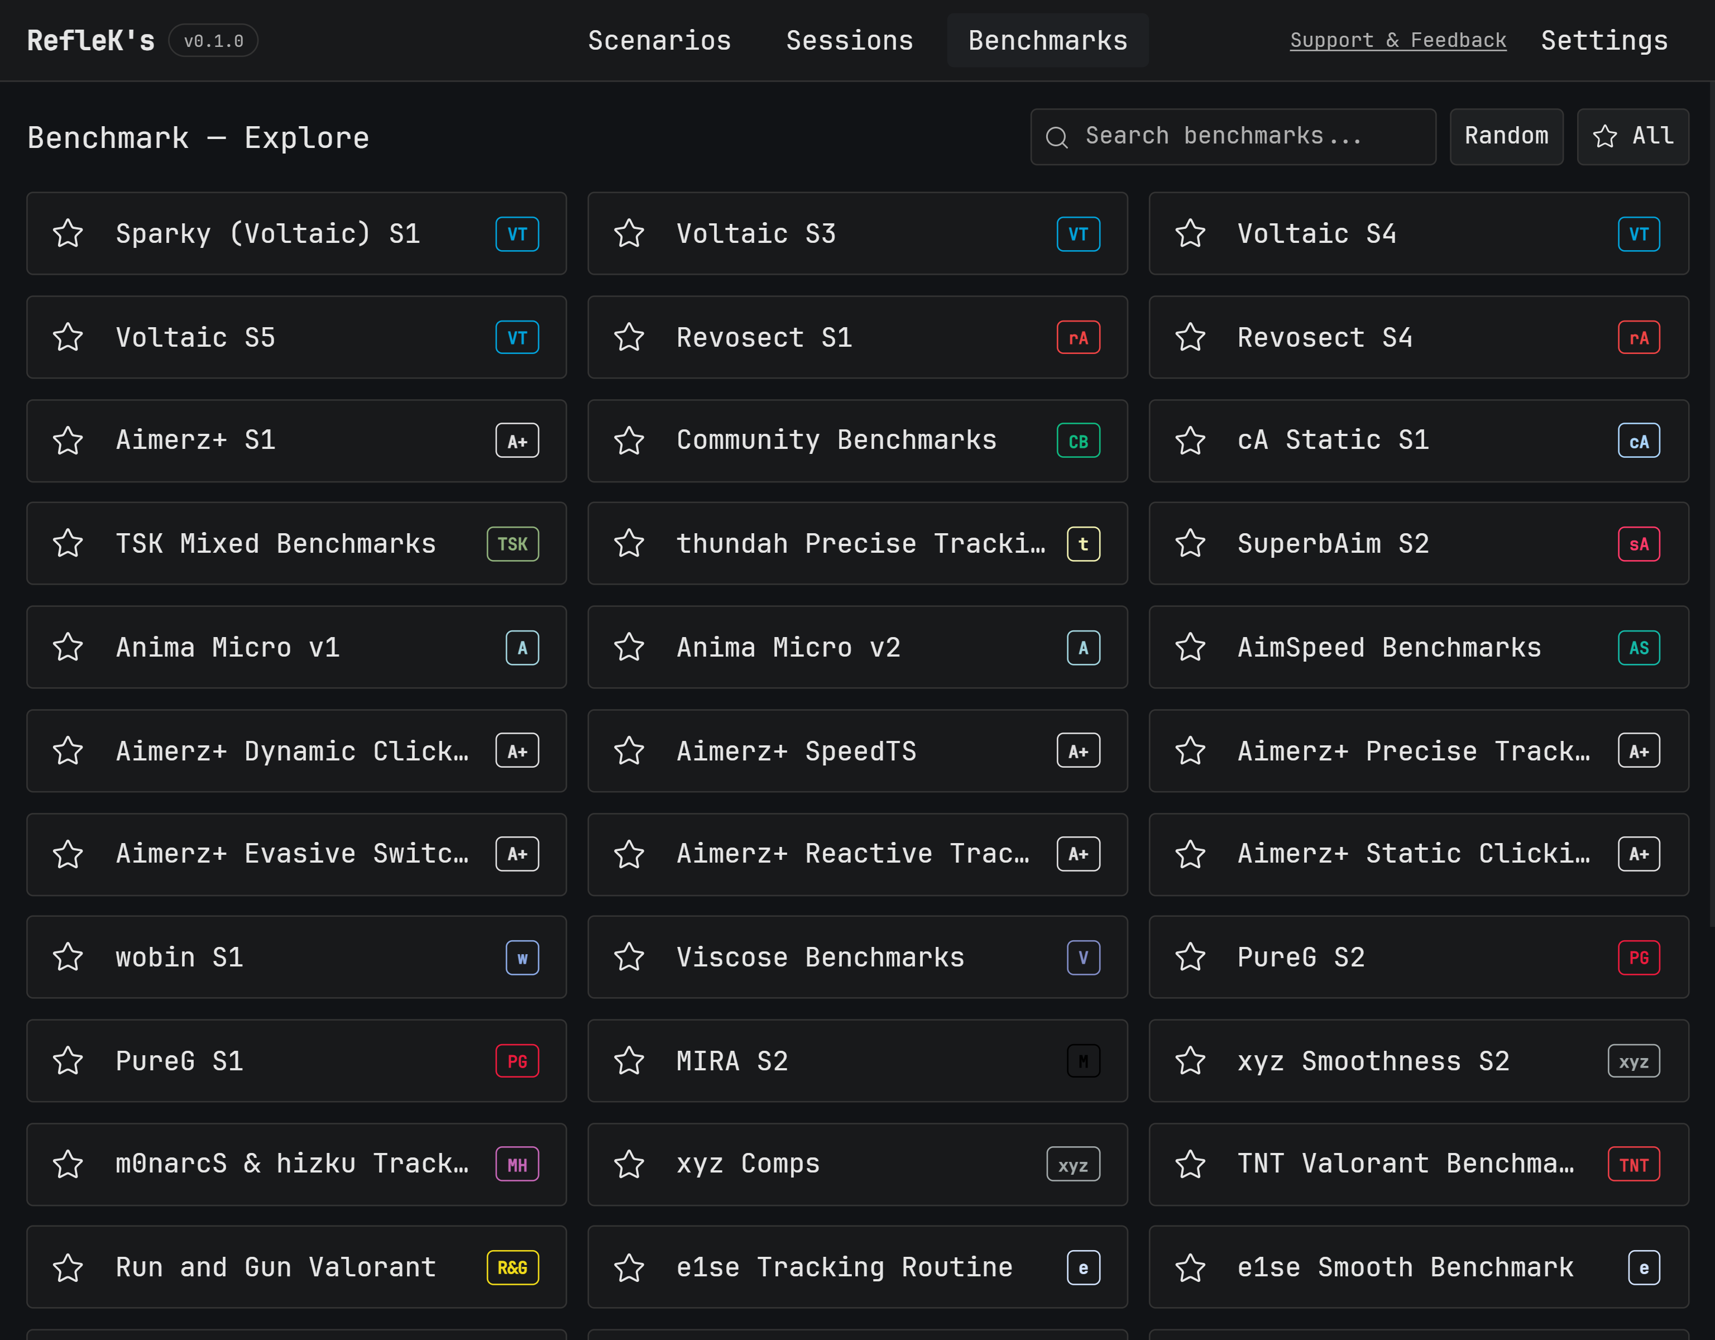
Task: Click the rA badge on Revosect S1
Action: click(x=1078, y=338)
